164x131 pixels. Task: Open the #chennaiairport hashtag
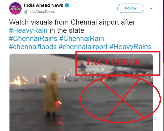pos(83,47)
